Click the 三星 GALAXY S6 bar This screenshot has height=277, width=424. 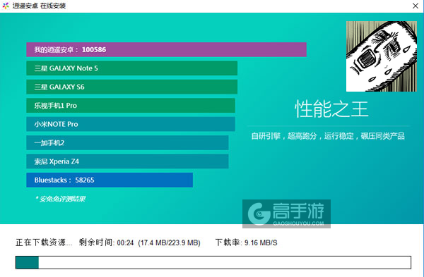(131, 87)
